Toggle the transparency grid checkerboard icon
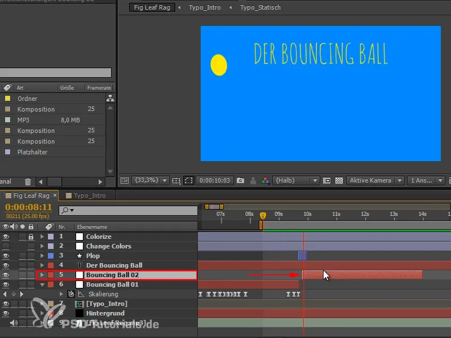Screen dimensions: 451x338 coord(339,180)
